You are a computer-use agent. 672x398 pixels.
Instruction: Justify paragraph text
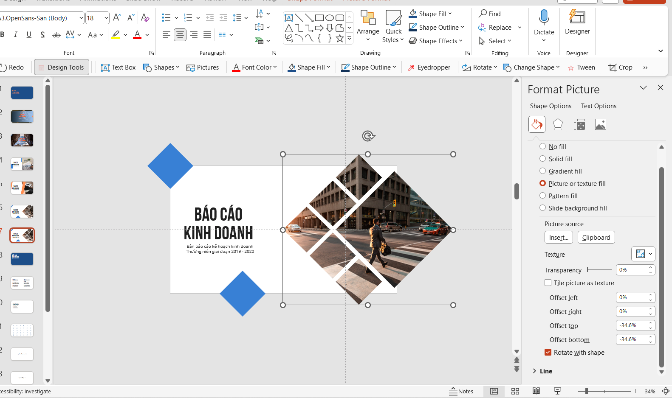pyautogui.click(x=207, y=35)
